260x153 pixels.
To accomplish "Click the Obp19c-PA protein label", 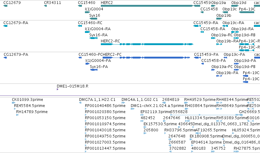I will click(x=234, y=55).
